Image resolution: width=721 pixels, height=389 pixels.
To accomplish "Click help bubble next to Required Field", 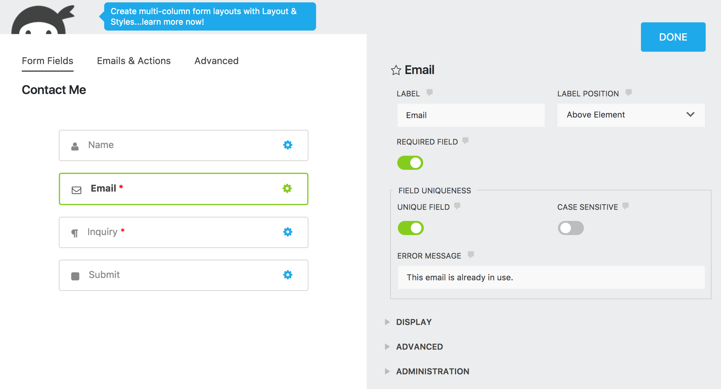I will (466, 141).
